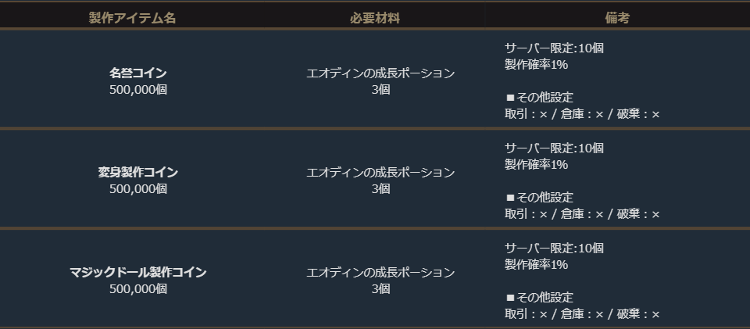
Task: Click the 取引/倉庫/破棄 line for 名誉コイン
Action: pos(582,114)
